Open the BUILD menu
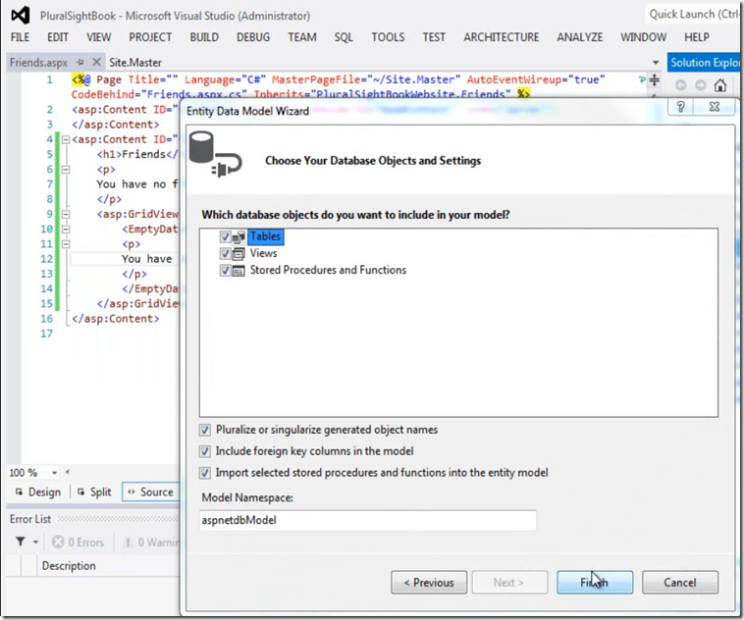 pyautogui.click(x=204, y=37)
